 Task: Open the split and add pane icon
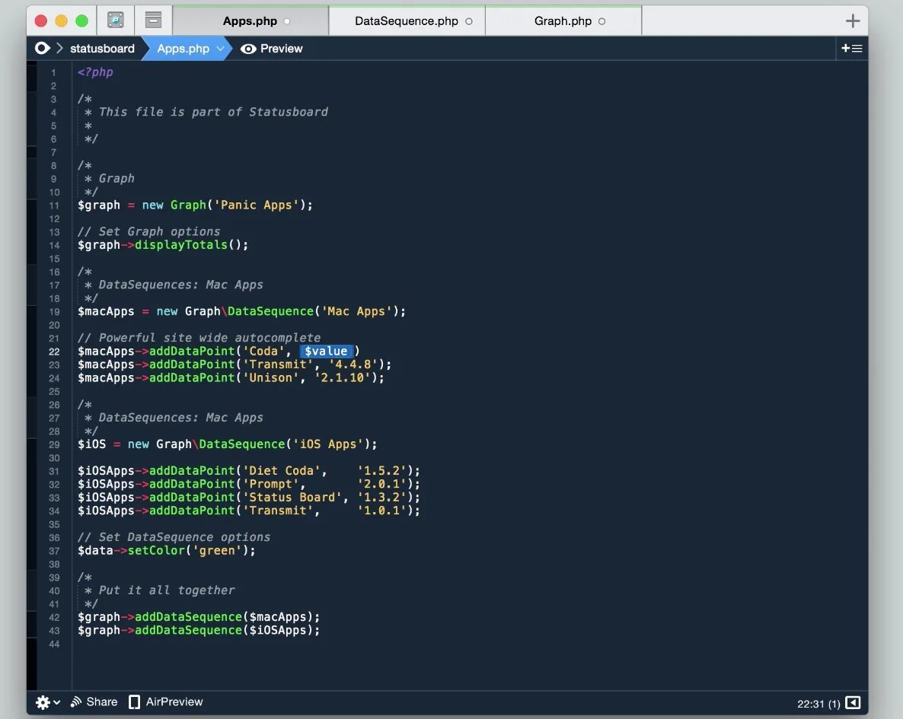pyautogui.click(x=852, y=49)
